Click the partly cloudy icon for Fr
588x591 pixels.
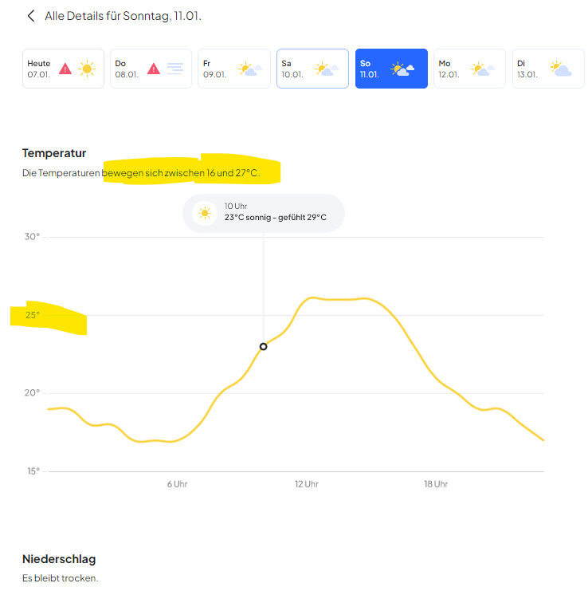pyautogui.click(x=250, y=69)
